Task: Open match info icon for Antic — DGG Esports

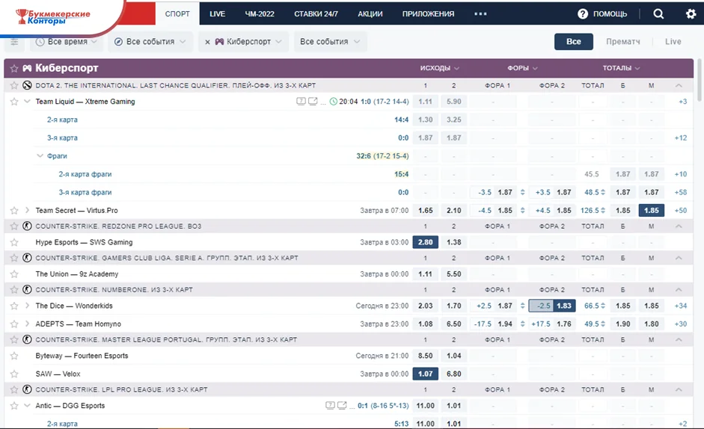Action: click(330, 406)
